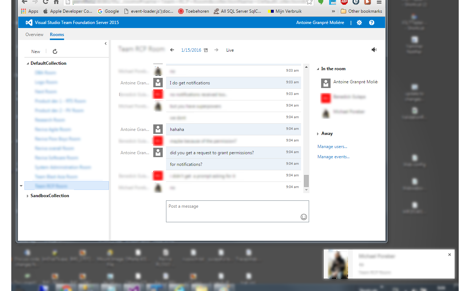The width and height of the screenshot is (466, 291).
Task: Open the Mijn Verbruik bookmark
Action: 285,11
